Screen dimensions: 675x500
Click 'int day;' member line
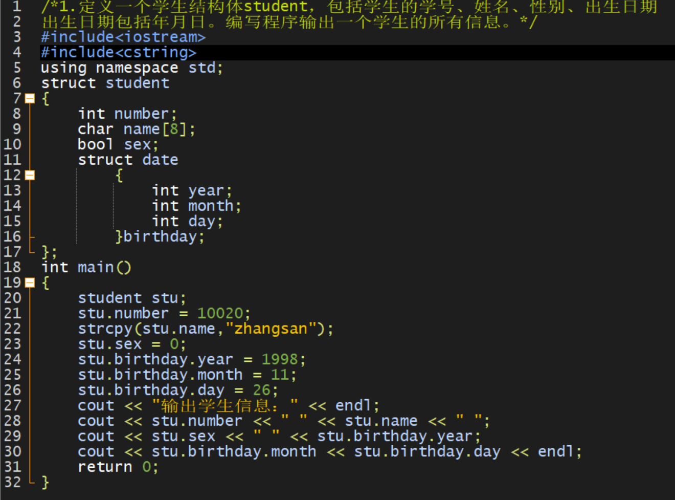(x=187, y=221)
